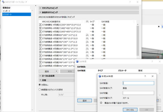Select the 分割なし radio button
The width and height of the screenshot is (163, 112).
(x=40, y=85)
